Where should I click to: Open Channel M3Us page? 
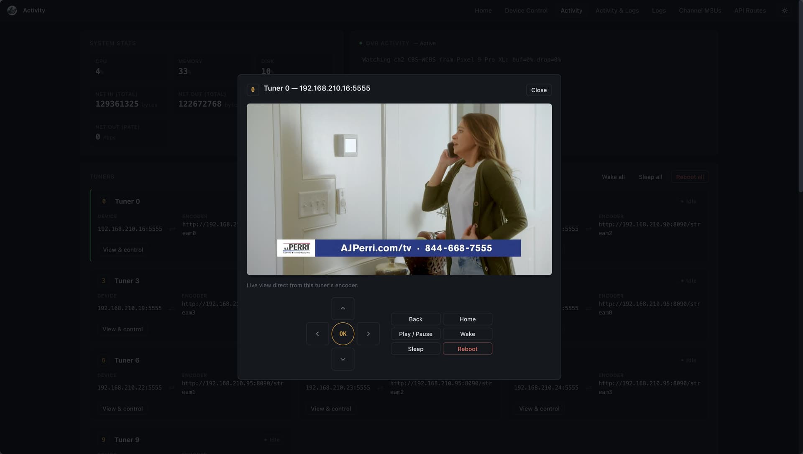(700, 10)
